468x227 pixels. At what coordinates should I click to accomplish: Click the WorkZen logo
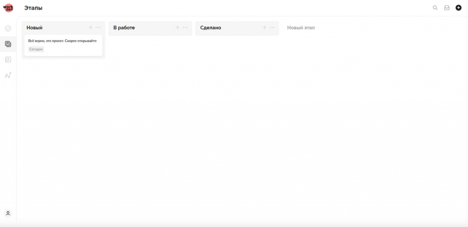tap(8, 8)
